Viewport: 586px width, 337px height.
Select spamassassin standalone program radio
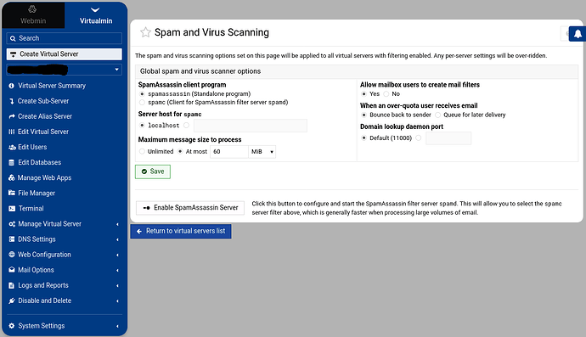click(x=142, y=93)
